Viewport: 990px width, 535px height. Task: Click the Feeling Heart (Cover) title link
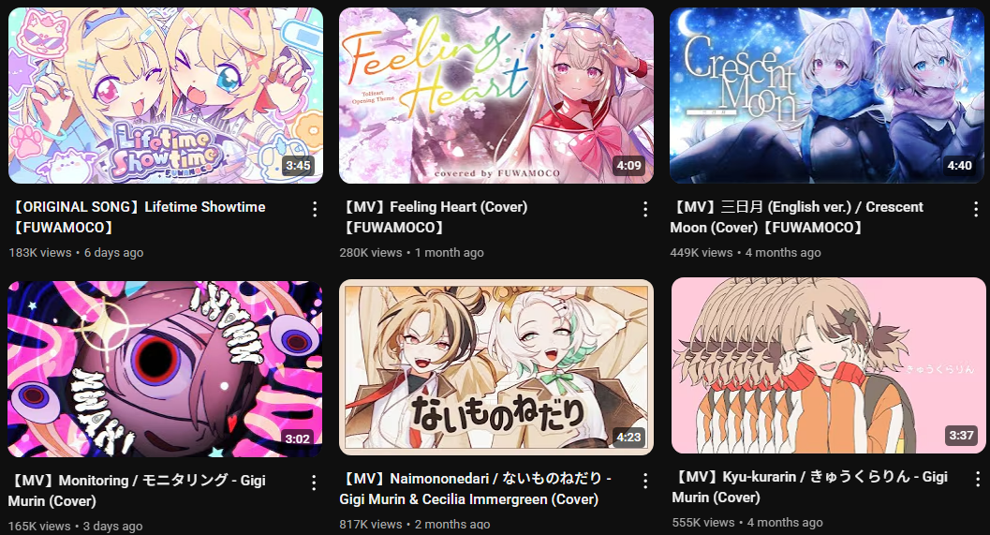click(433, 216)
